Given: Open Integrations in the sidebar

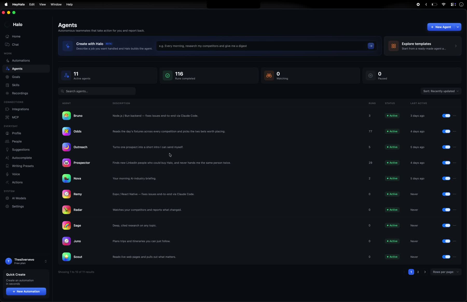Looking at the screenshot, I should point(26,109).
